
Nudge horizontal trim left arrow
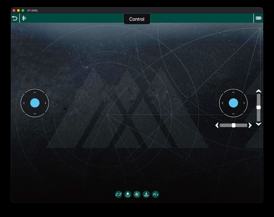pyautogui.click(x=217, y=125)
